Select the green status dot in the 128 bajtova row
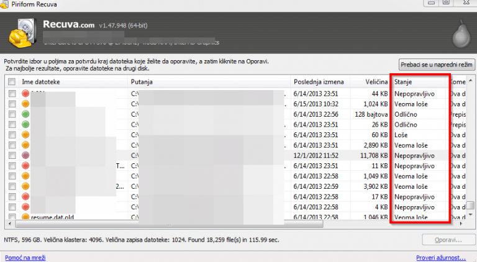 25,114
